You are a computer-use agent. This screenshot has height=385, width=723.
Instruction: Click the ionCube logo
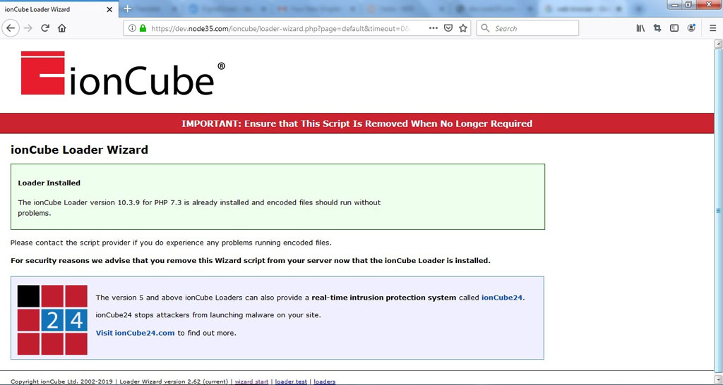click(x=123, y=73)
